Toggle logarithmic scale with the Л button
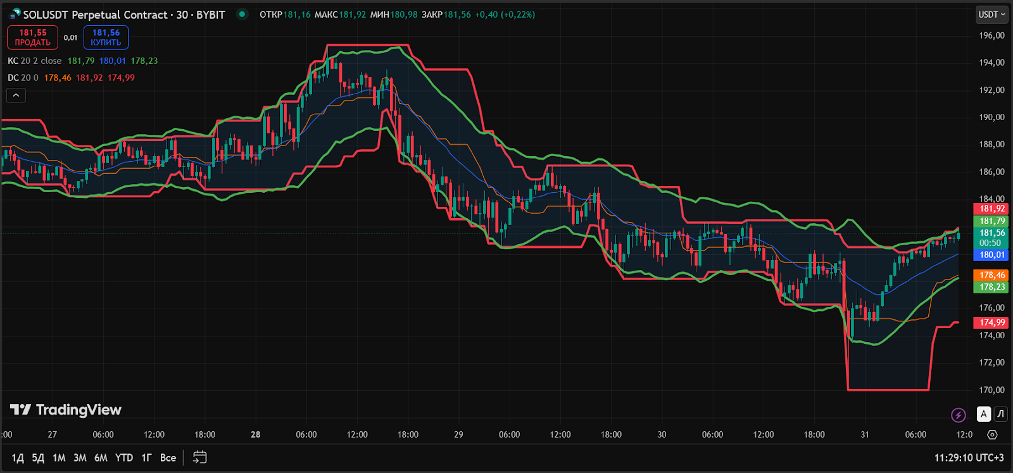The image size is (1013, 473). tap(1000, 414)
